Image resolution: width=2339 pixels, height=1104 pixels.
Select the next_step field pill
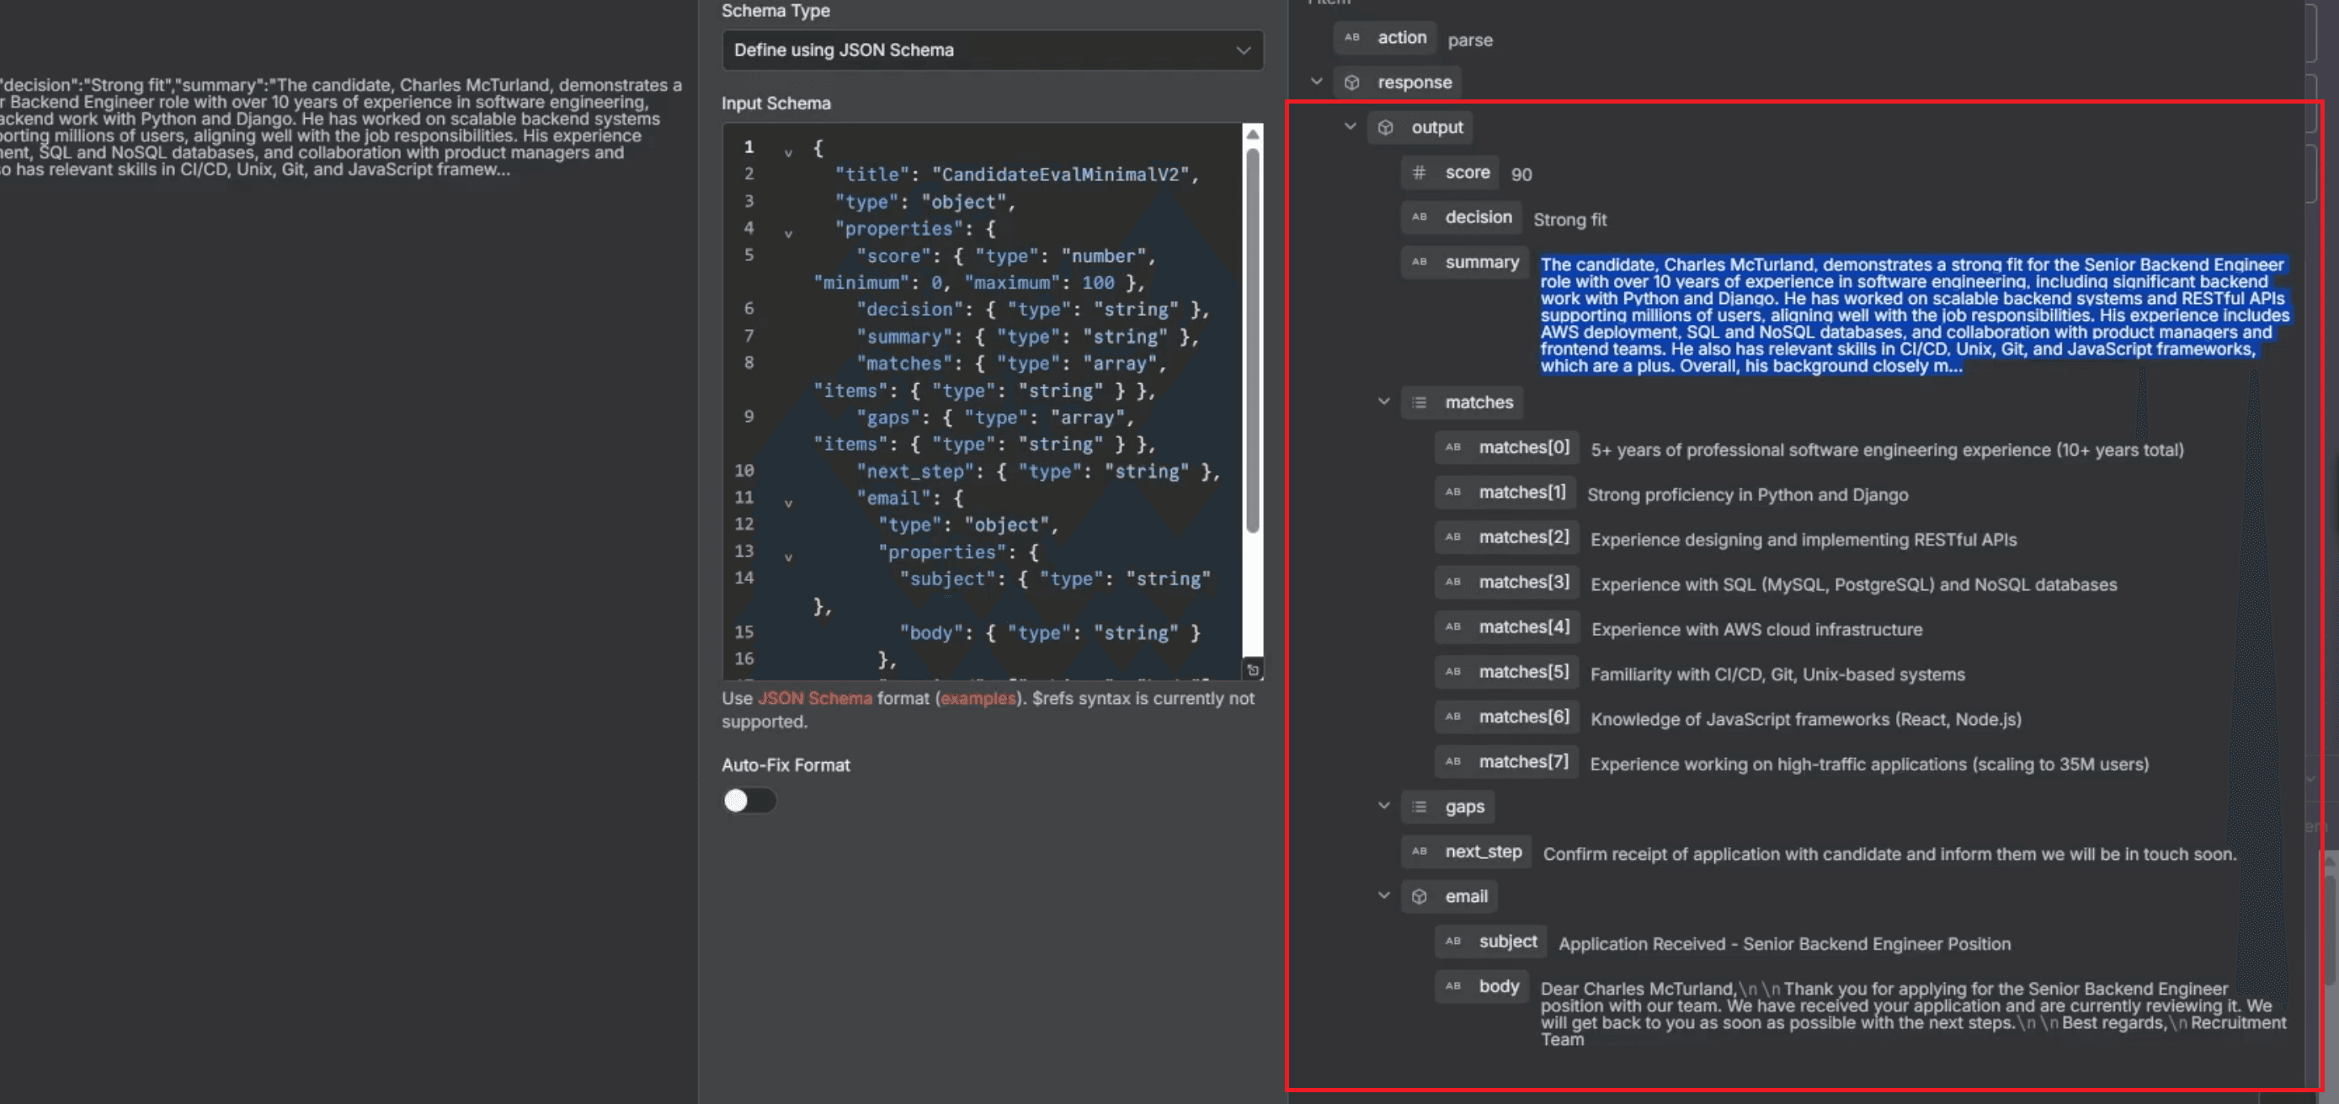click(1467, 851)
